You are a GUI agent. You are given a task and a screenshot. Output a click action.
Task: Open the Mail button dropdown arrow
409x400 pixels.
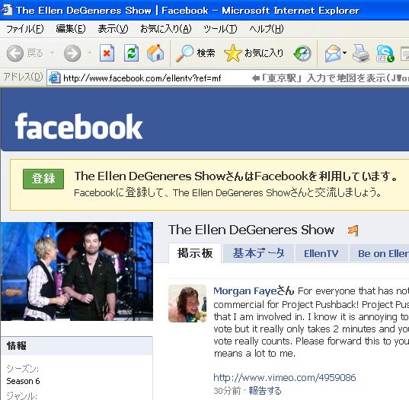[344, 53]
